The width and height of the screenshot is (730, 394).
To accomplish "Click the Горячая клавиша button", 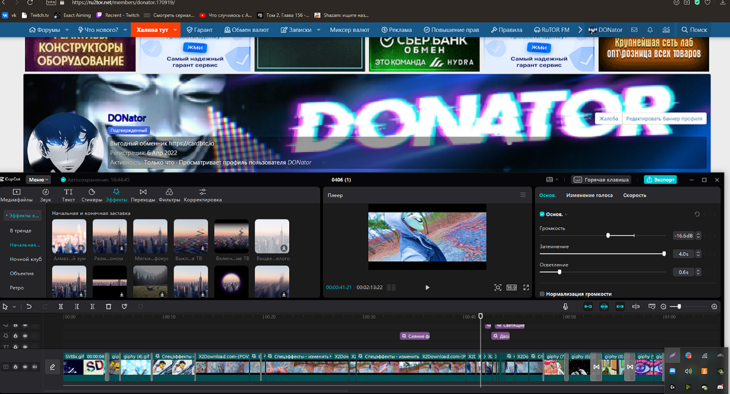I will coord(601,180).
